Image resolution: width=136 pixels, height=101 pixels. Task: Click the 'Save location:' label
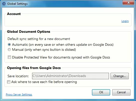[x=18, y=76]
